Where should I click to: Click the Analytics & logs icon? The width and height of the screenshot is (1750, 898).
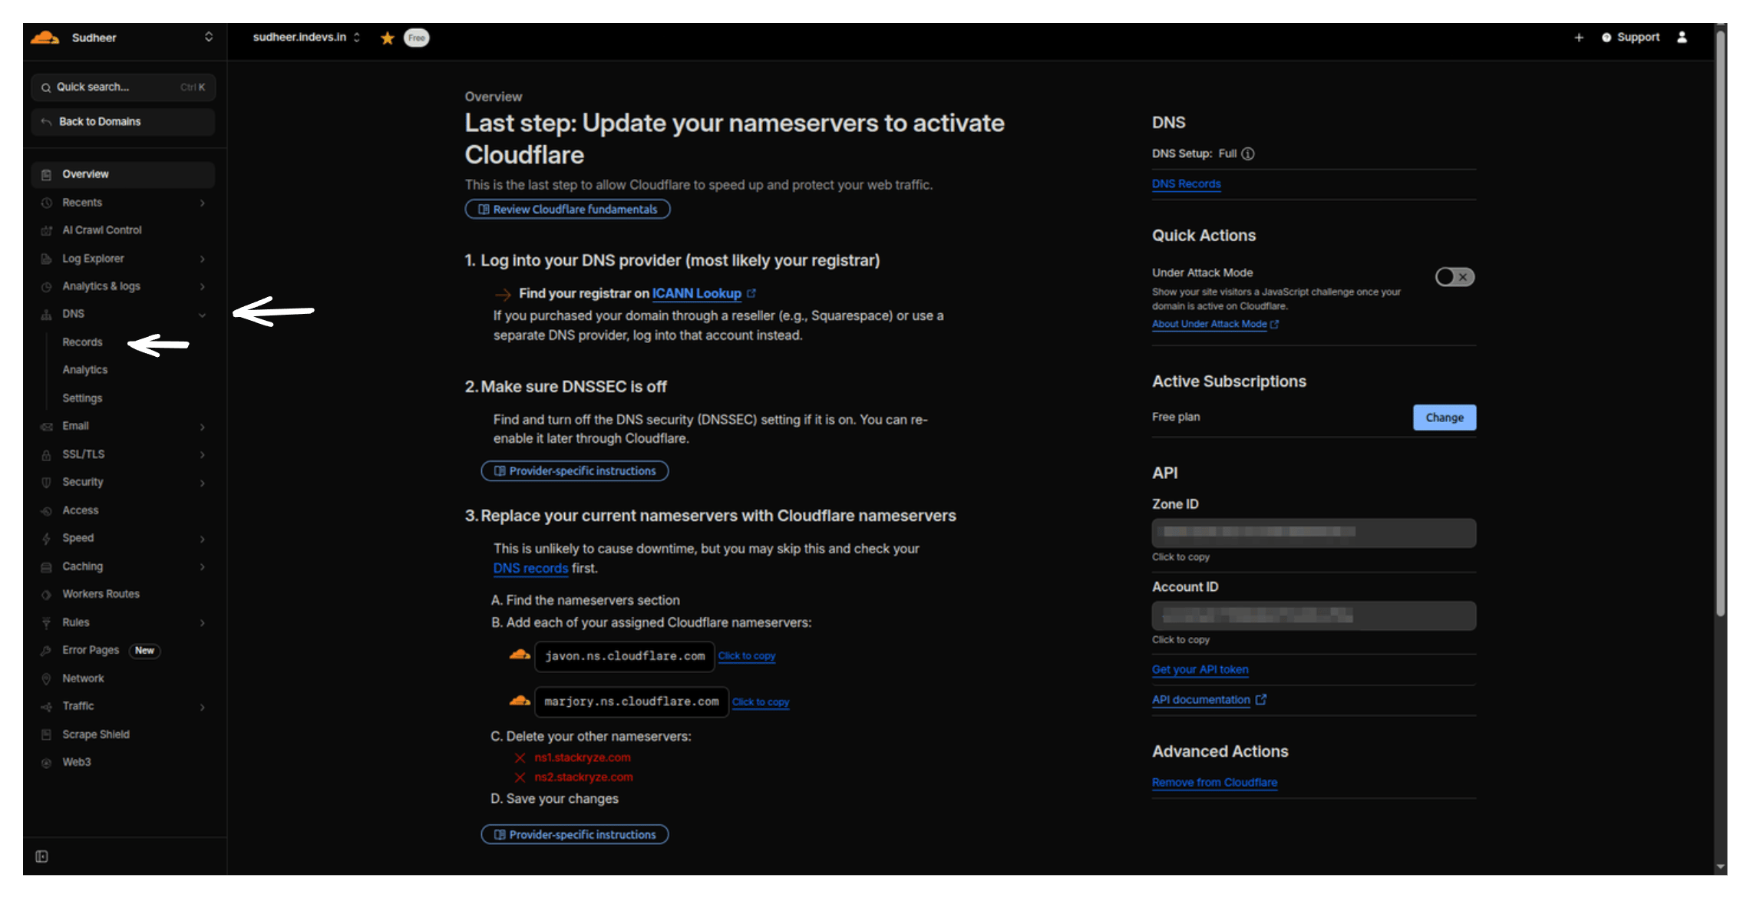tap(46, 286)
